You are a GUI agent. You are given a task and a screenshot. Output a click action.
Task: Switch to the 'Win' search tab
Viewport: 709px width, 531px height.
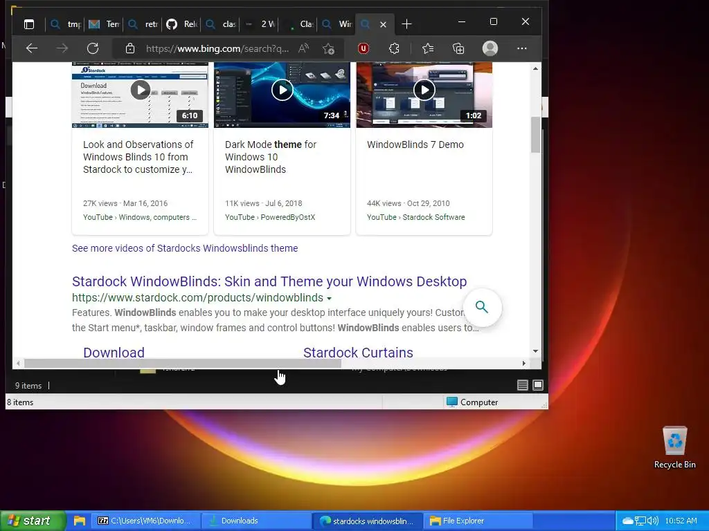337,24
